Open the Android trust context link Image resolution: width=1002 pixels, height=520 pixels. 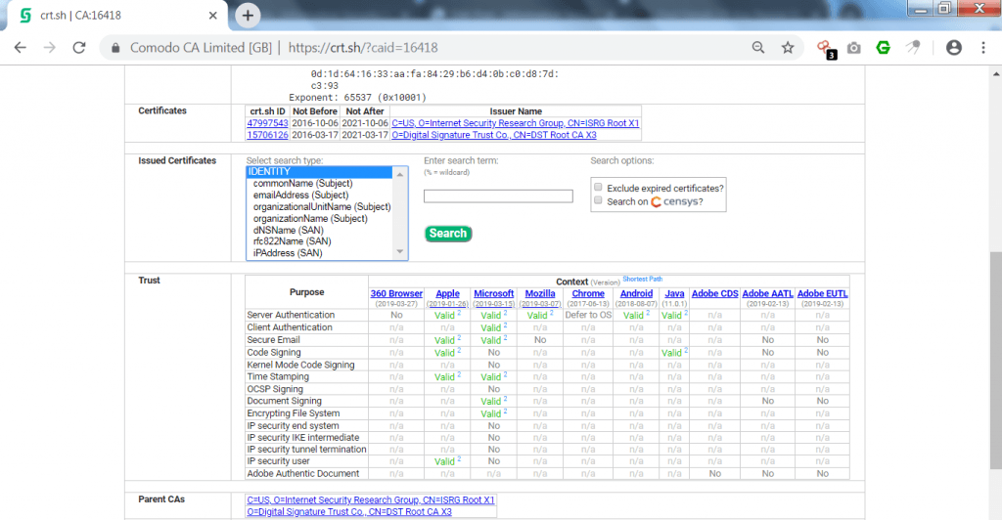[x=636, y=293]
